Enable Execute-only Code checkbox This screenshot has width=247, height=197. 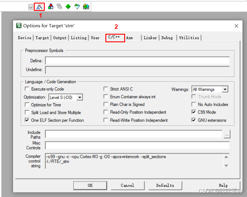[x=27, y=89]
